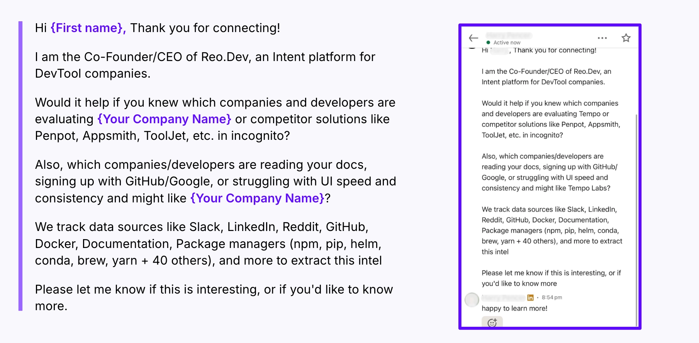Click chat message text "Please let me know if this is interesting"
Screen dimensions: 699x343
[x=551, y=278]
